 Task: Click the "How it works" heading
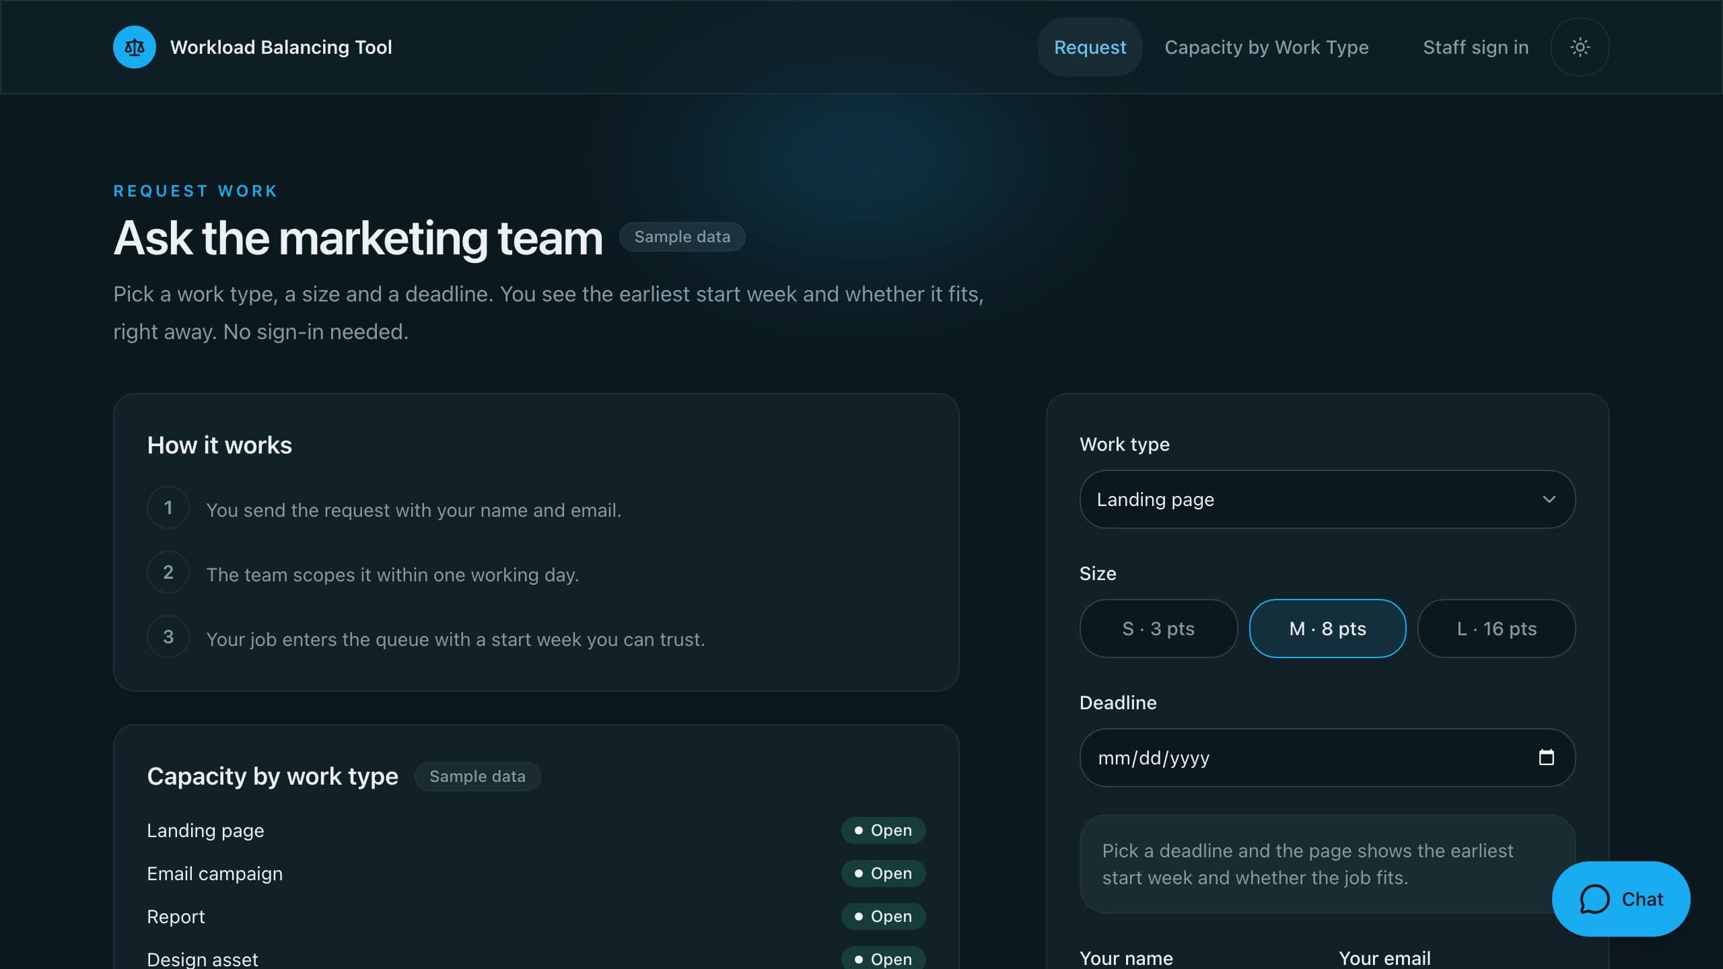point(219,445)
